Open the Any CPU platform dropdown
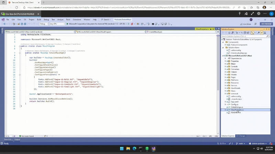This screenshot has height=154, width=275. click(x=57, y=24)
